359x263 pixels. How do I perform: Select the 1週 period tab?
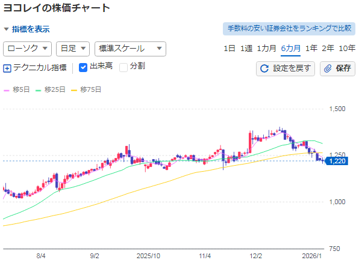tap(246, 49)
